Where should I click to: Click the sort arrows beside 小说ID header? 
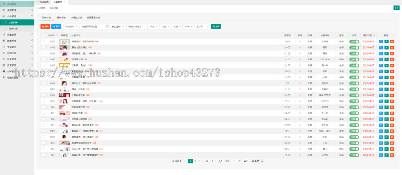(x=57, y=35)
